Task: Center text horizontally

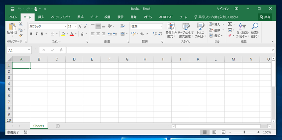Action: (98, 34)
